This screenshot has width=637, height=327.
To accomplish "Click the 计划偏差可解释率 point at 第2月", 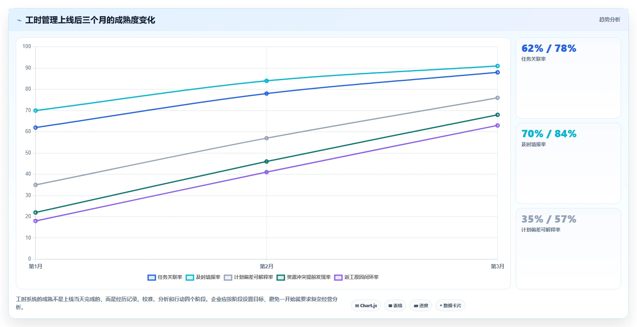I will [x=267, y=138].
